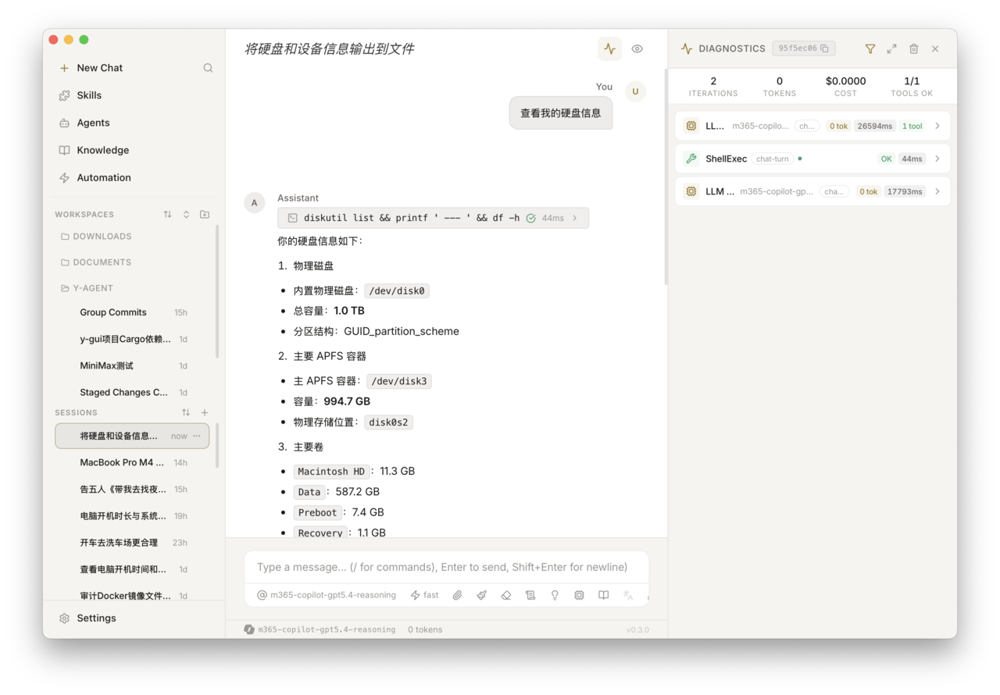Open the Staged Changes chat
Screen dimensions: 1000x695
(133, 392)
